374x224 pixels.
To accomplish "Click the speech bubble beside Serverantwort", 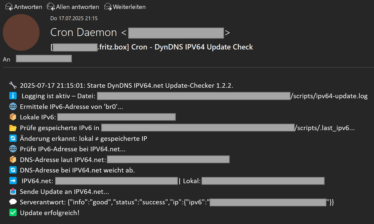I will pos(13,202).
